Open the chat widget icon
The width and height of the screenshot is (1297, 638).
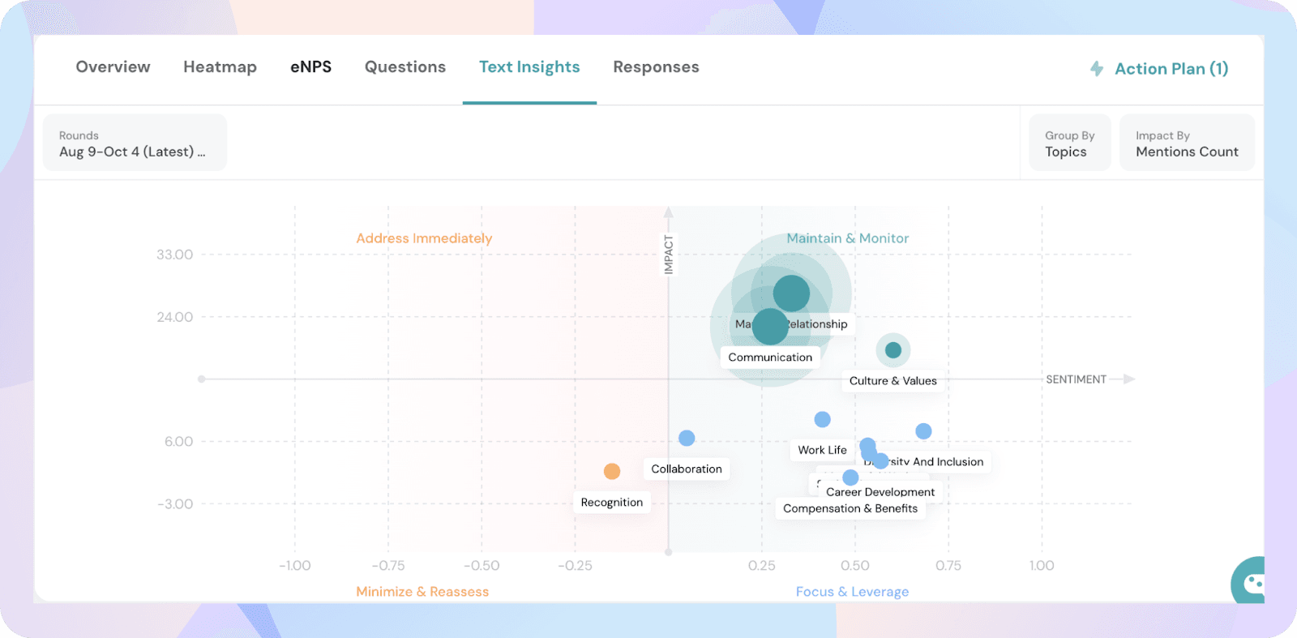[x=1252, y=582]
